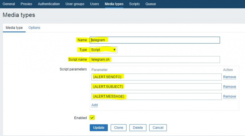Remove the {ALERT.SUBJECT} parameter

(x=229, y=87)
